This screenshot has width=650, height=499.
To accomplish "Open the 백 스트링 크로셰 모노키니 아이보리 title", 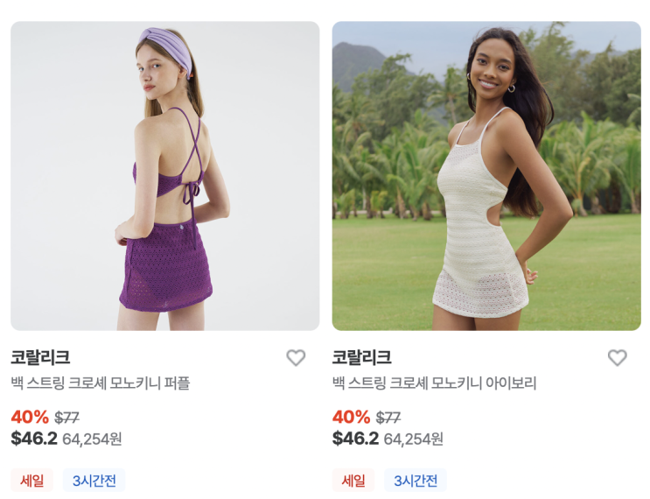I will point(435,383).
